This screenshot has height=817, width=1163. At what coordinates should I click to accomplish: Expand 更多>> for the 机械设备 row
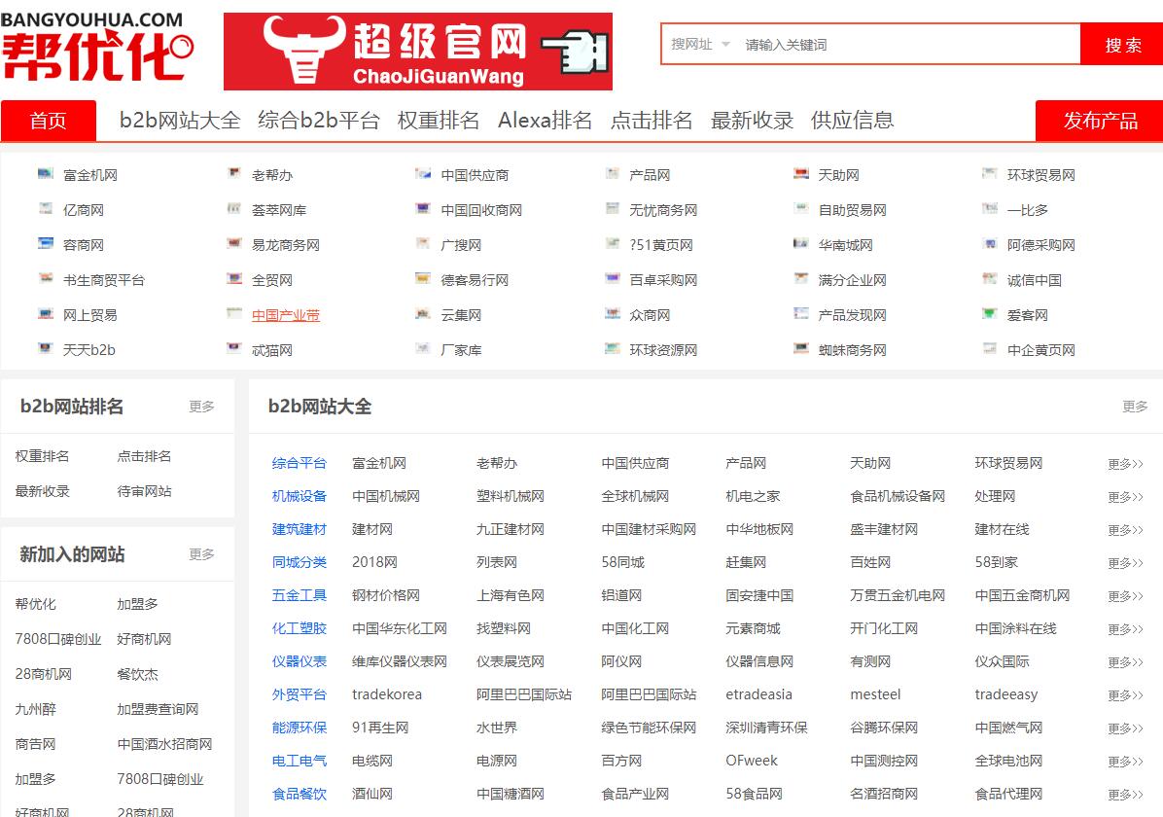[1125, 496]
